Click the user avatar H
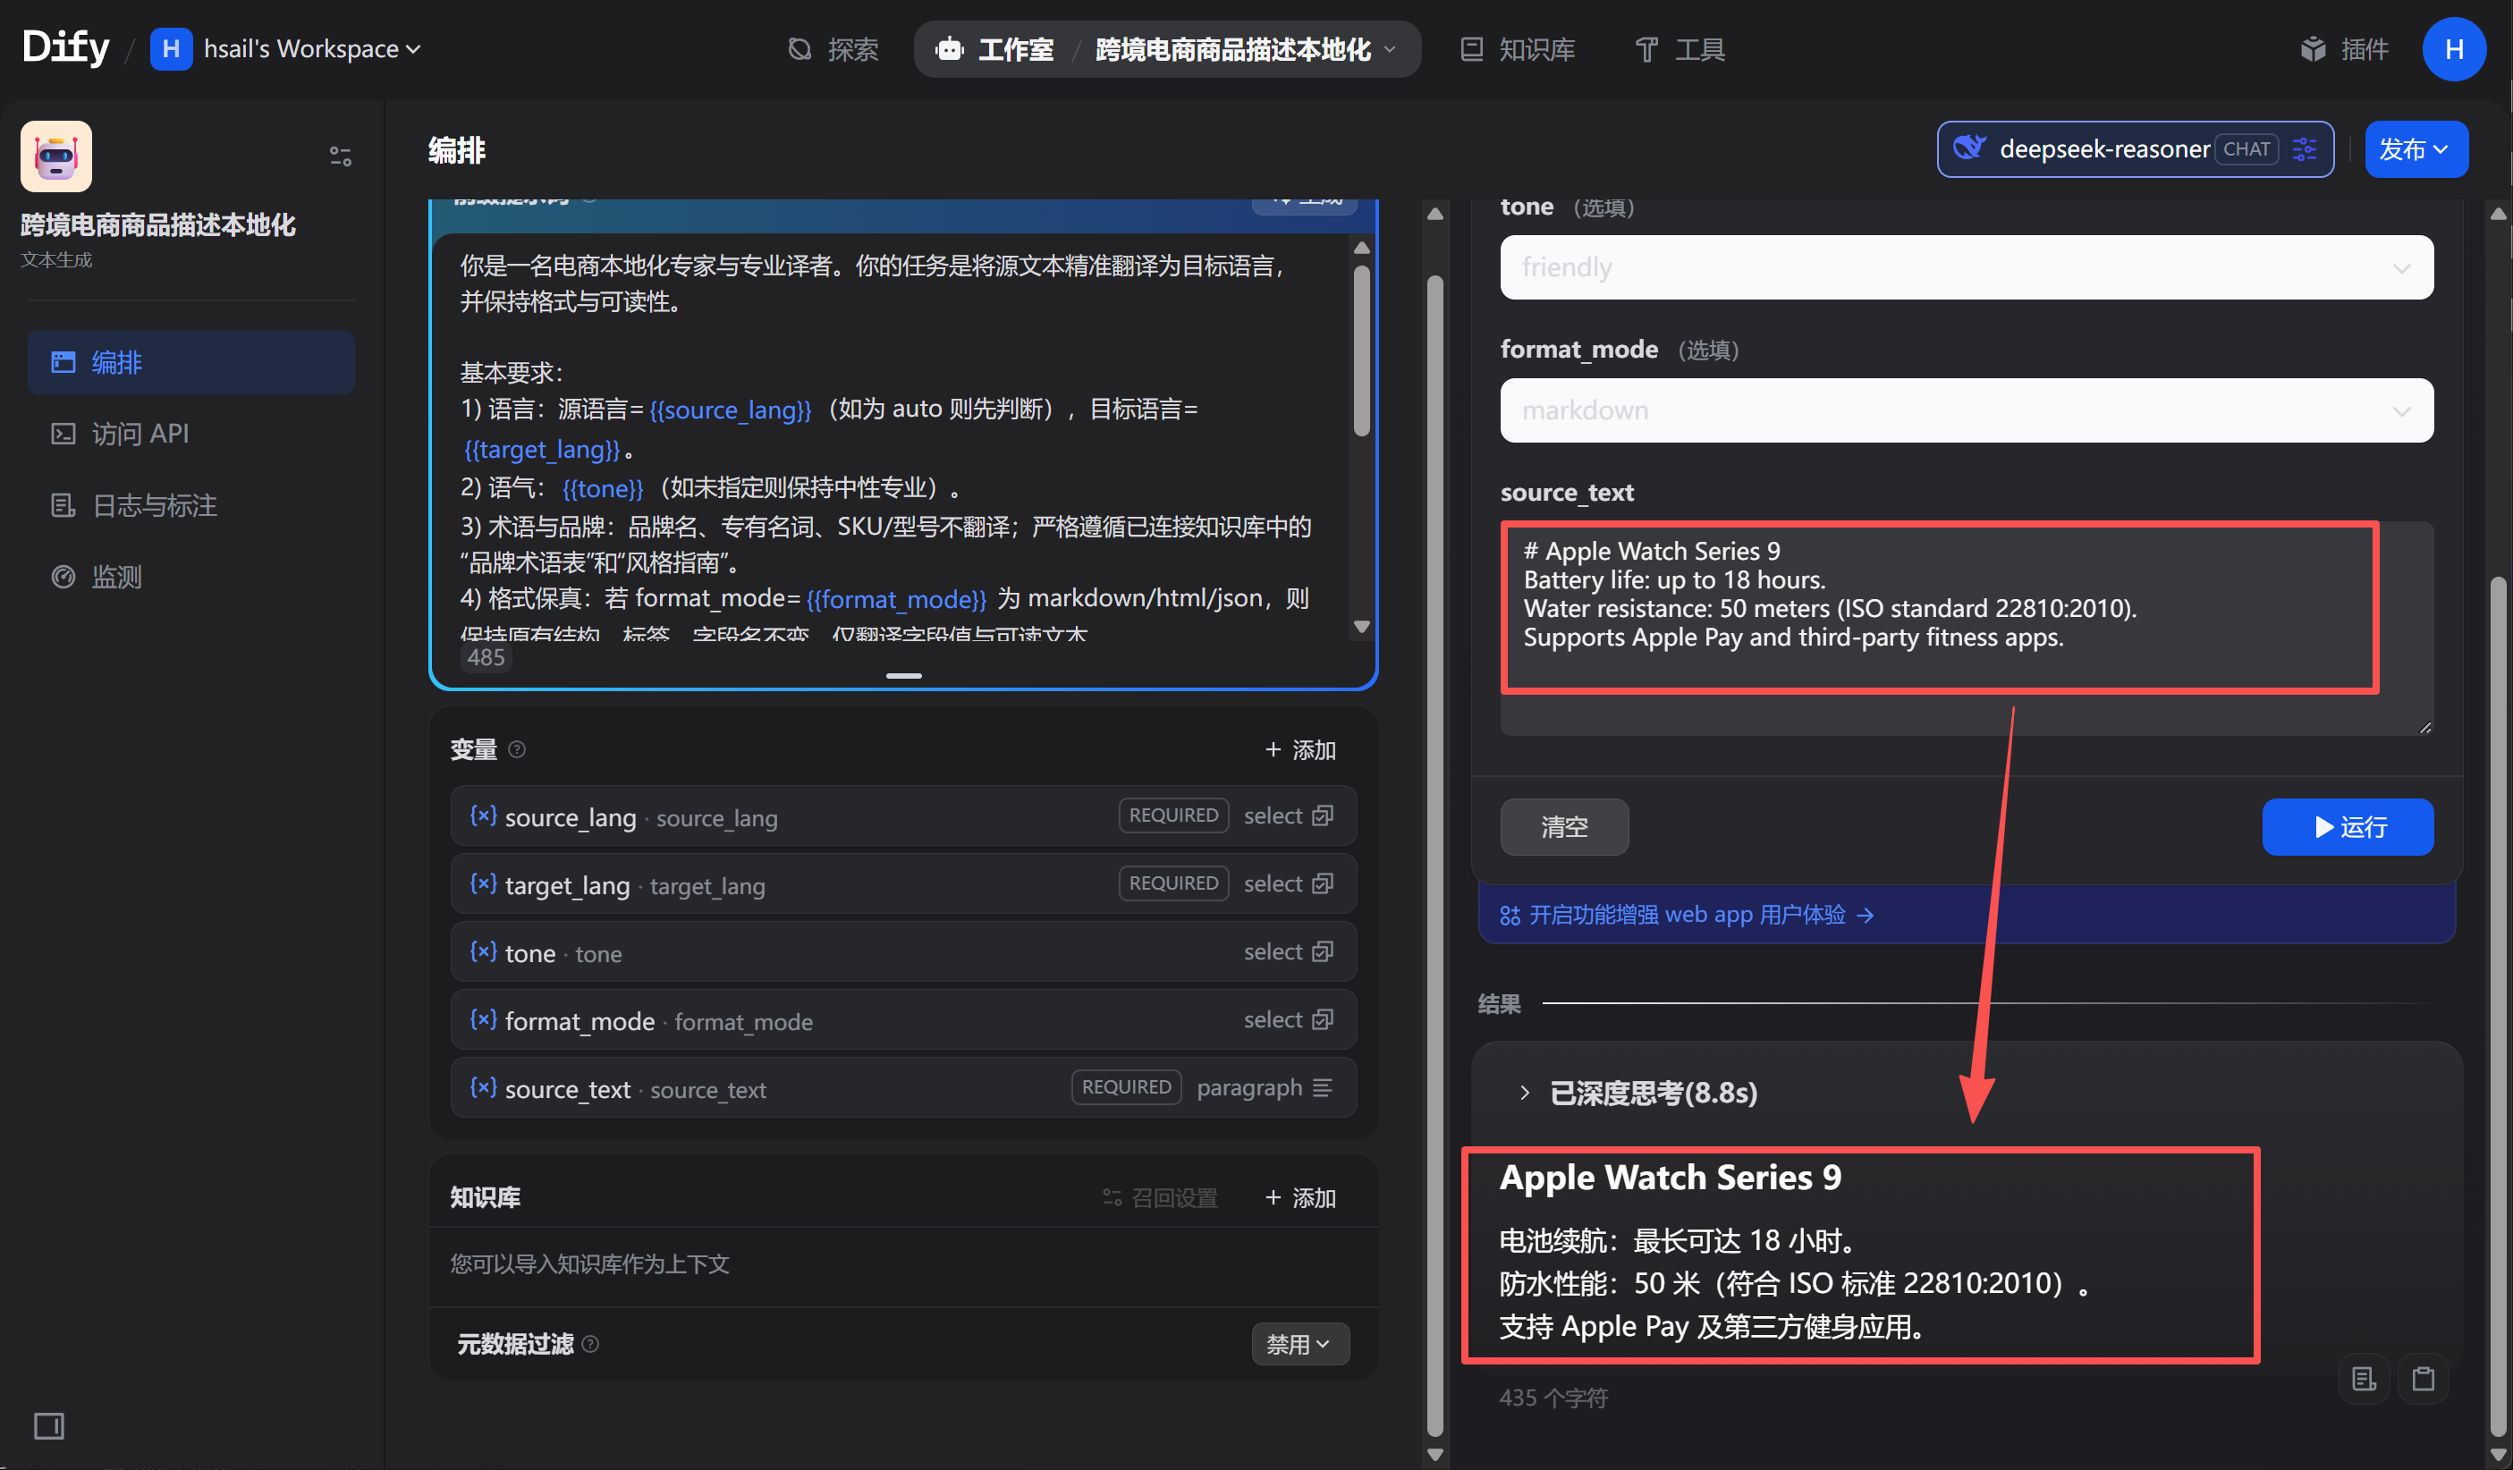This screenshot has height=1470, width=2513. pyautogui.click(x=2454, y=49)
